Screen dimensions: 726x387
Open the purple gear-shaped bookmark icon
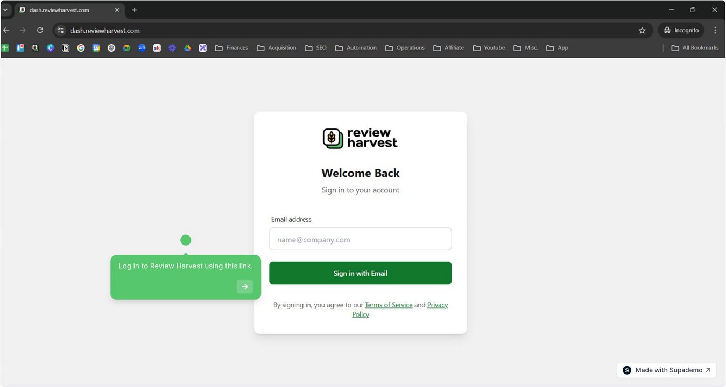(172, 48)
